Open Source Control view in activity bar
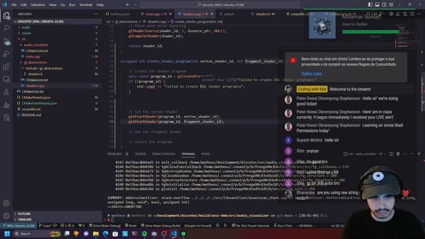 [6, 41]
